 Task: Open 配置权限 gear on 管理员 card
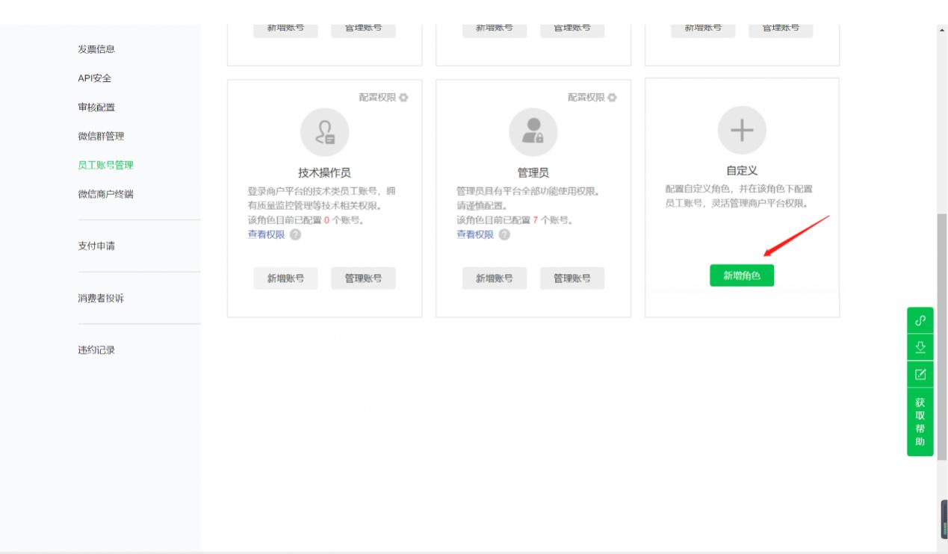coord(613,98)
